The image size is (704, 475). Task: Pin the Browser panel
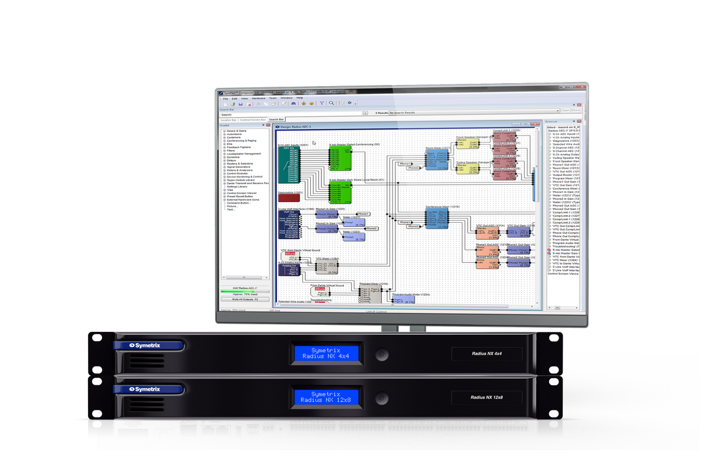(574, 121)
